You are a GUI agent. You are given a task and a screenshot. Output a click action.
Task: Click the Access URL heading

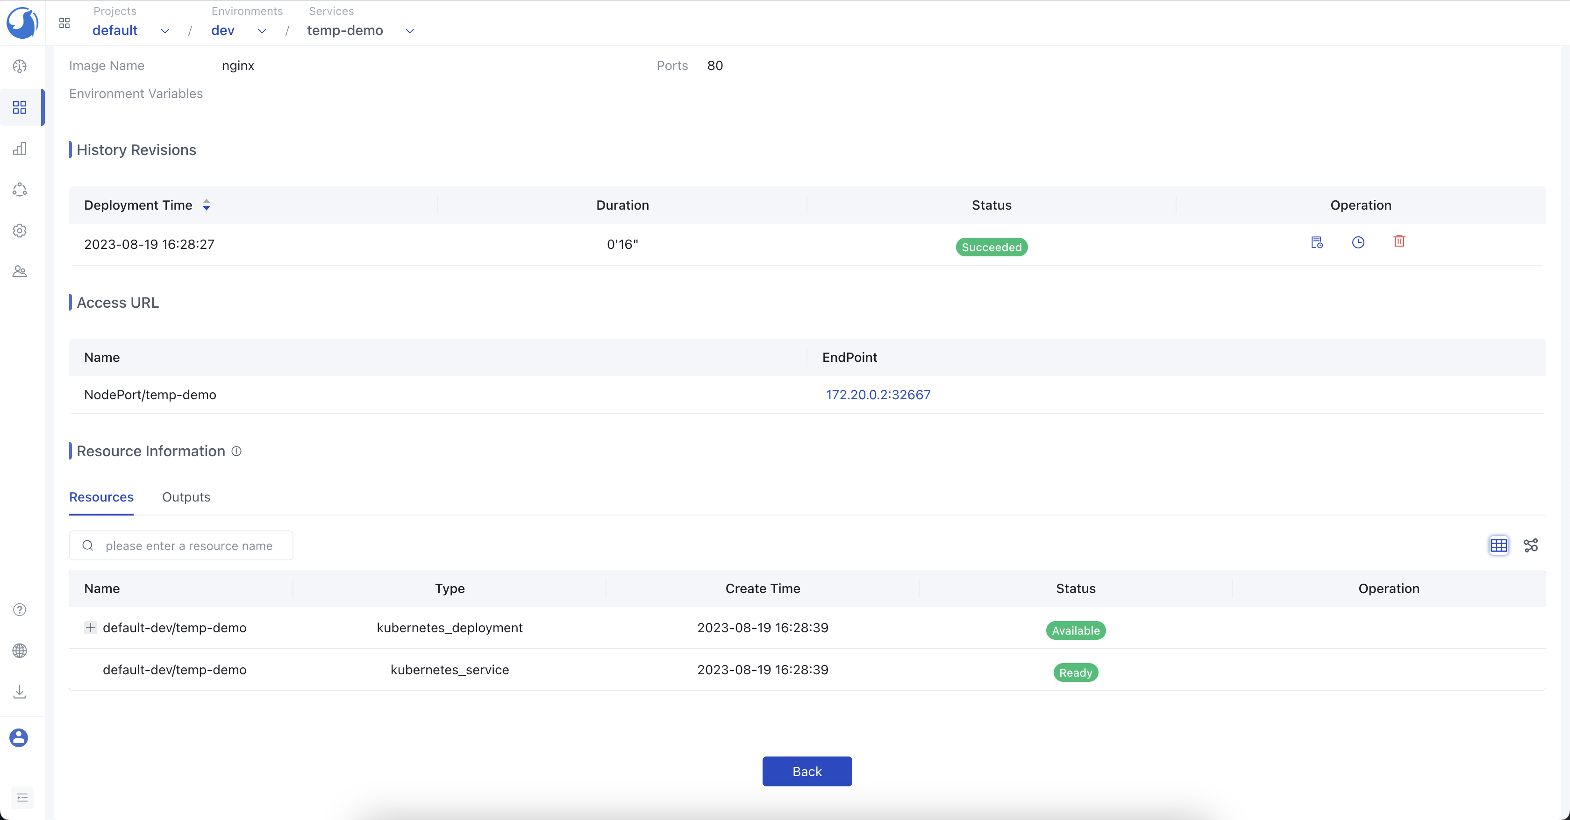pyautogui.click(x=118, y=303)
